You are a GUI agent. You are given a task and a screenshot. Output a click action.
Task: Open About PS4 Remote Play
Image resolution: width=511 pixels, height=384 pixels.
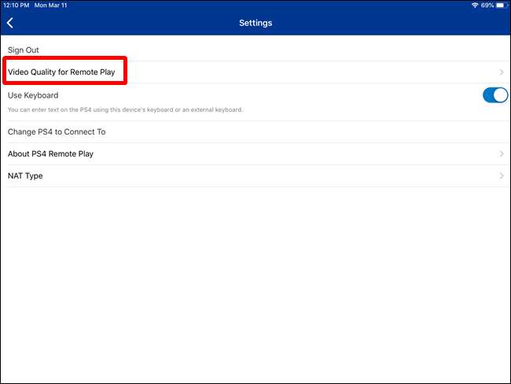50,154
